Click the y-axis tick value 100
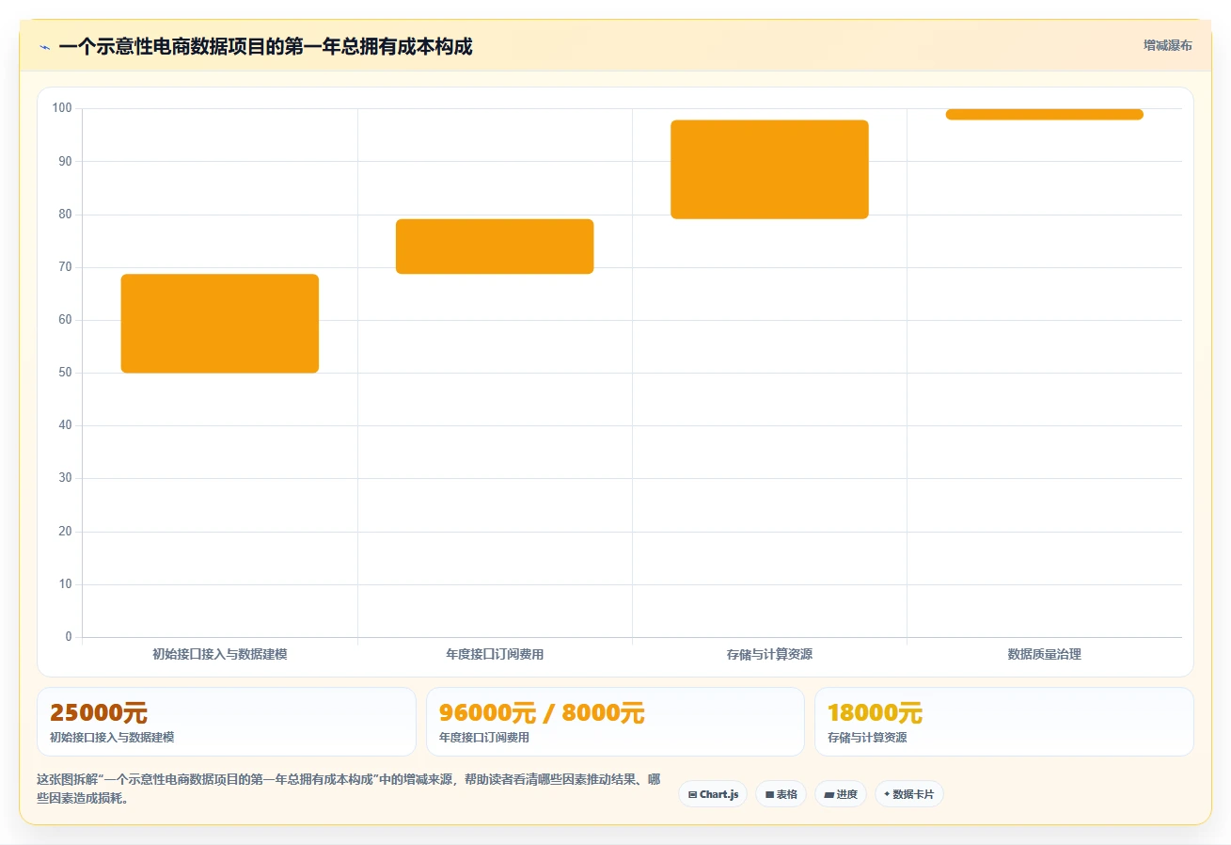This screenshot has height=845, width=1231. [62, 108]
